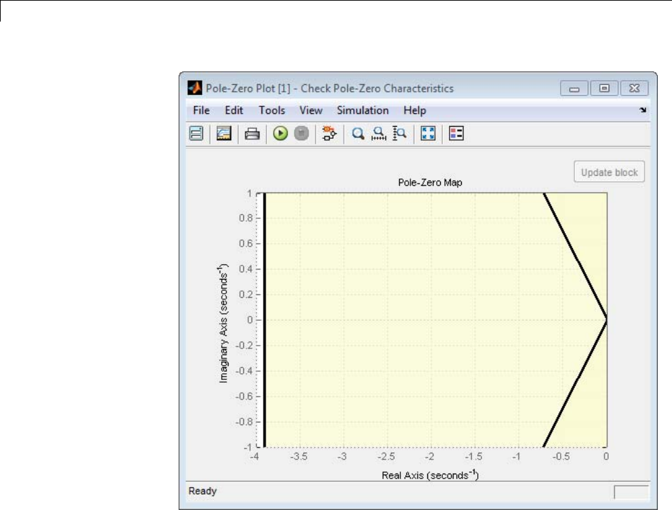The image size is (672, 510).
Task: Highlight the block in model icon
Action: click(x=329, y=133)
